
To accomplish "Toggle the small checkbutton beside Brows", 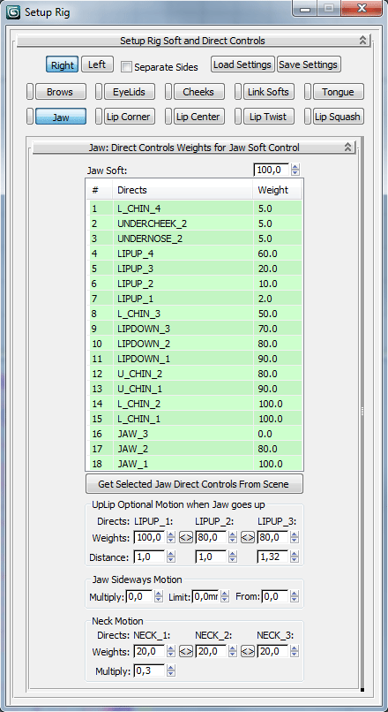I will 30,92.
